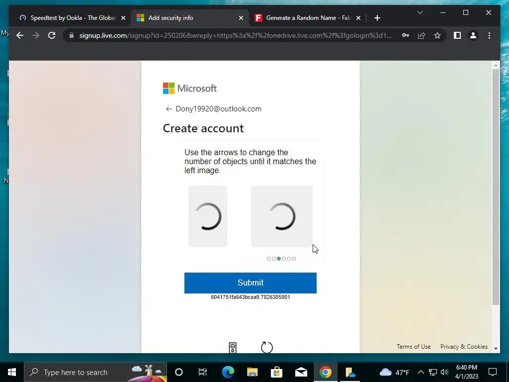
Task: Switch to the Generate a Random Name tab
Action: (307, 18)
